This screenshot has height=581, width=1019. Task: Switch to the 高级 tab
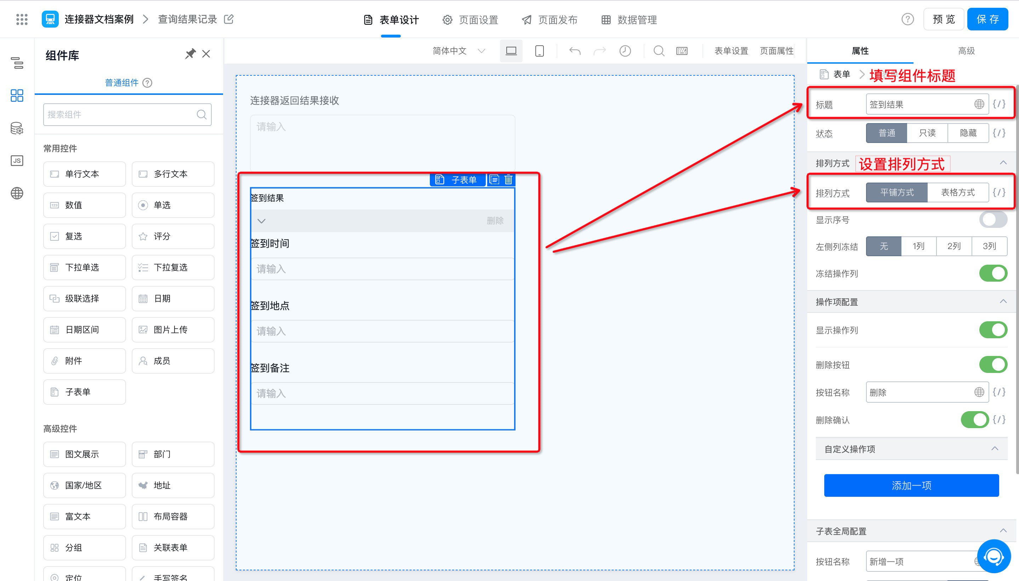pyautogui.click(x=966, y=51)
